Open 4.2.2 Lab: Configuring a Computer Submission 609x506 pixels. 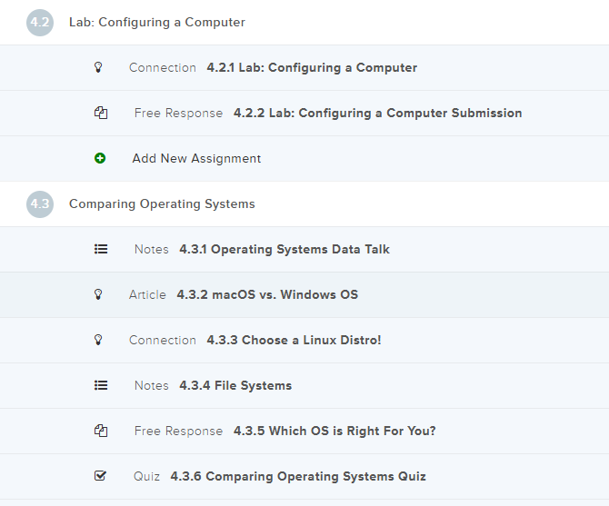(377, 114)
